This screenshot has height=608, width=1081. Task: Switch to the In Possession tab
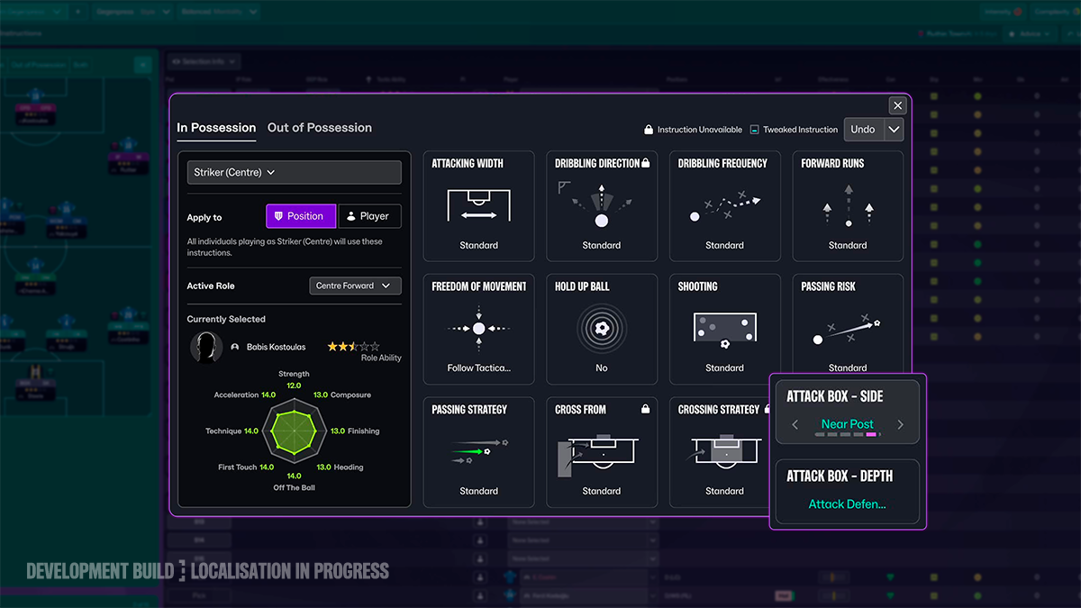click(x=216, y=128)
